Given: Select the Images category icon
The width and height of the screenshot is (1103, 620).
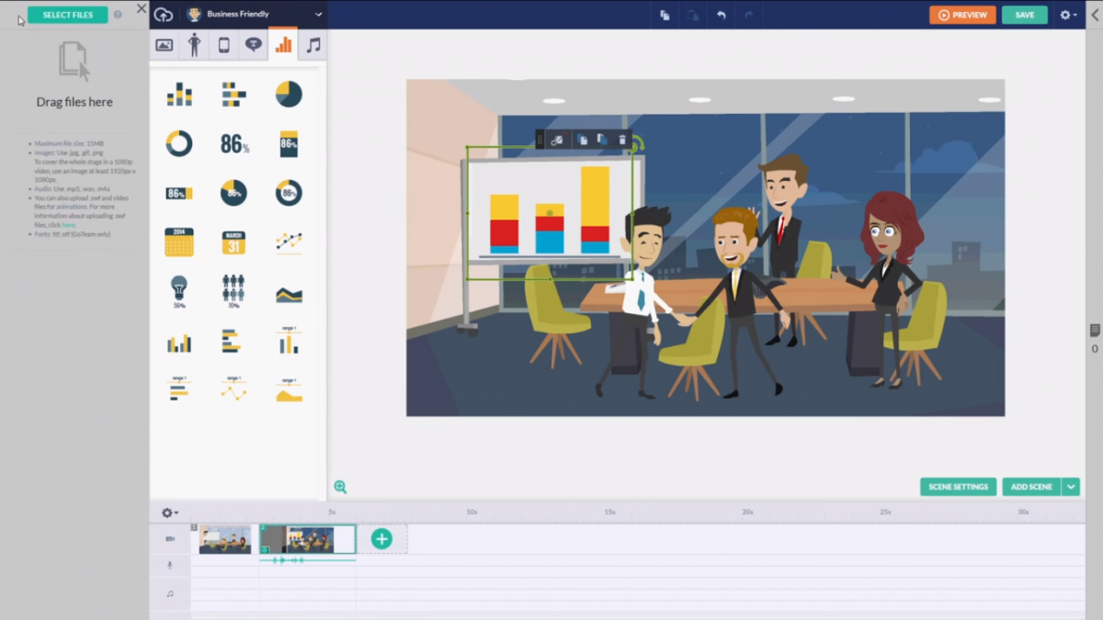Looking at the screenshot, I should [x=164, y=43].
